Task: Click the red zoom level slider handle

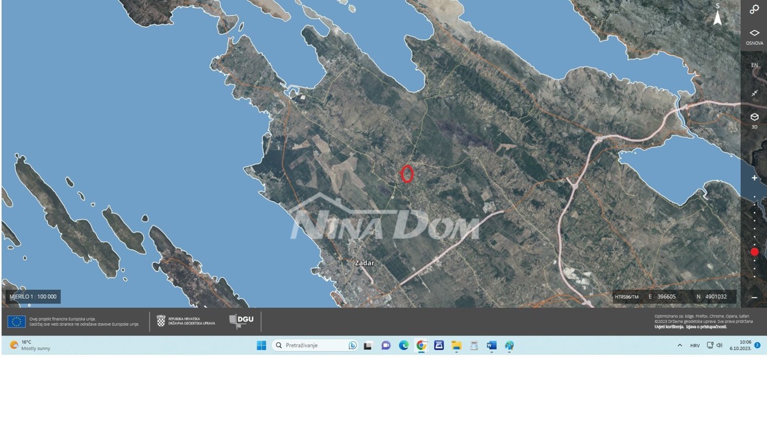Action: click(x=754, y=252)
